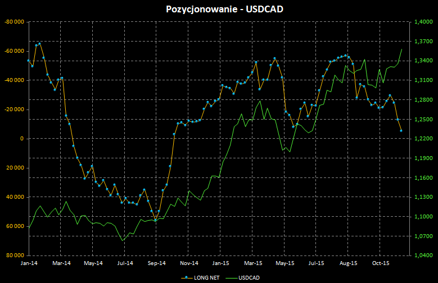Select the USDCAD green legend line

tap(231, 277)
